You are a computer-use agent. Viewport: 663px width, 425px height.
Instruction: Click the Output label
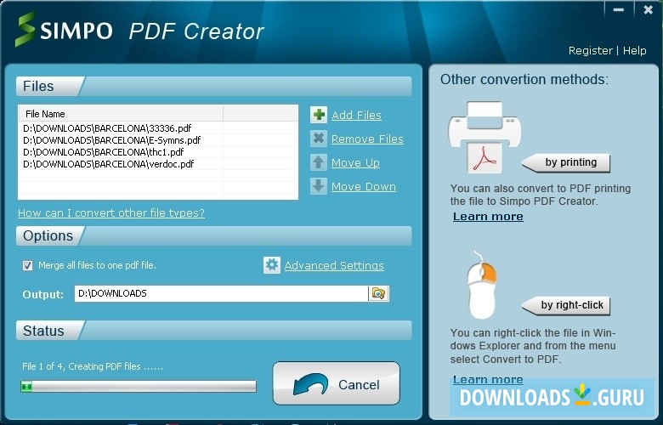click(x=43, y=294)
